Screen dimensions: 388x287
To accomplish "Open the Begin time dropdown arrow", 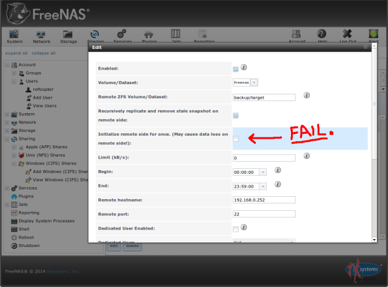I will tap(263, 172).
